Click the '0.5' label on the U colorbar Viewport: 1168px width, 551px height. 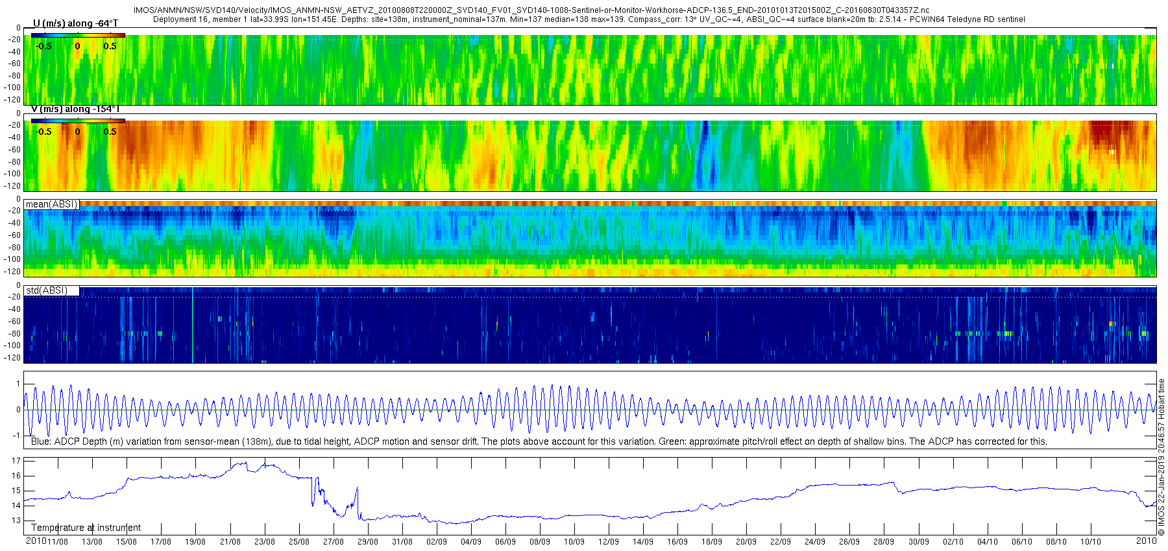(110, 46)
